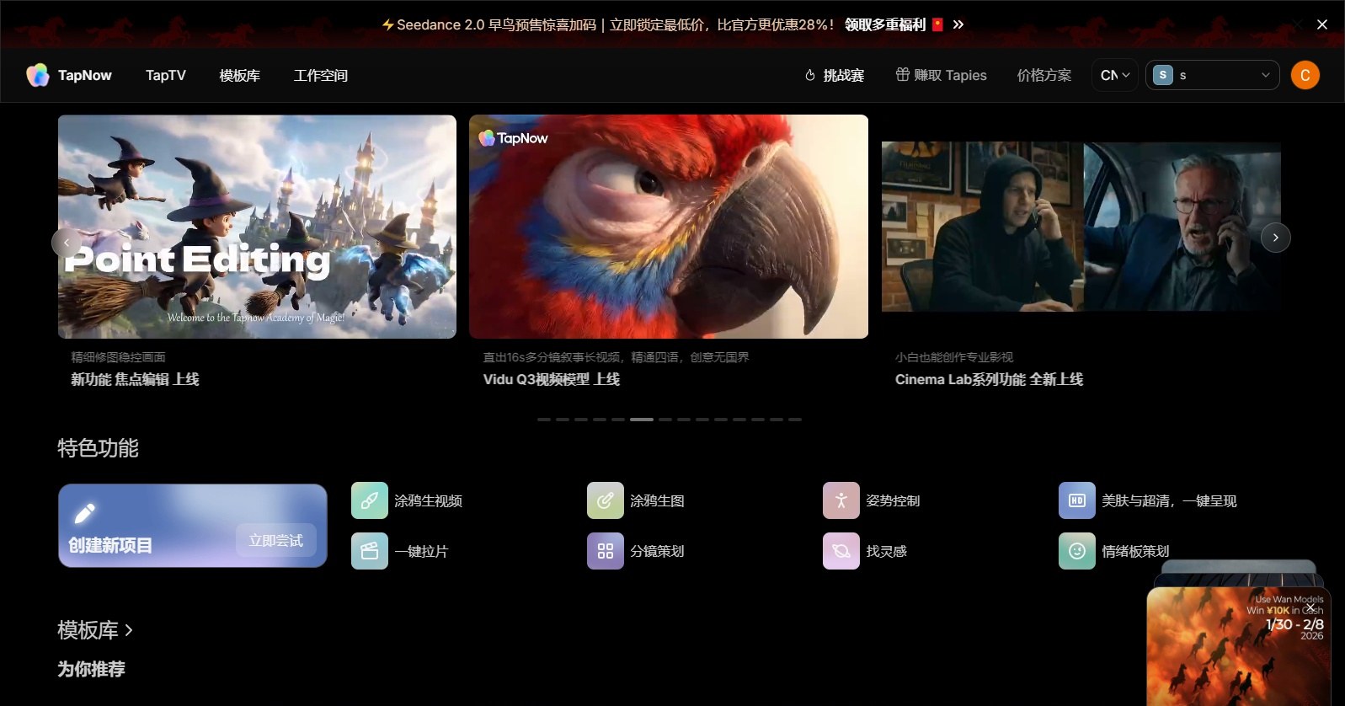The width and height of the screenshot is (1345, 706).
Task: Select the first carousel indicator dash
Action: (544, 419)
